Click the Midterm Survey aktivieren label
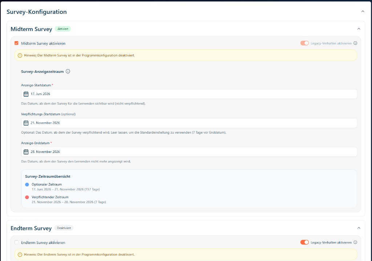 tap(43, 43)
